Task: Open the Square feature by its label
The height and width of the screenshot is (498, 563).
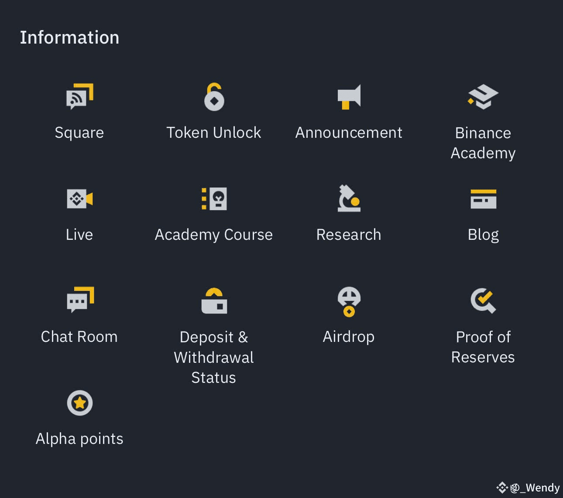Action: pyautogui.click(x=79, y=133)
